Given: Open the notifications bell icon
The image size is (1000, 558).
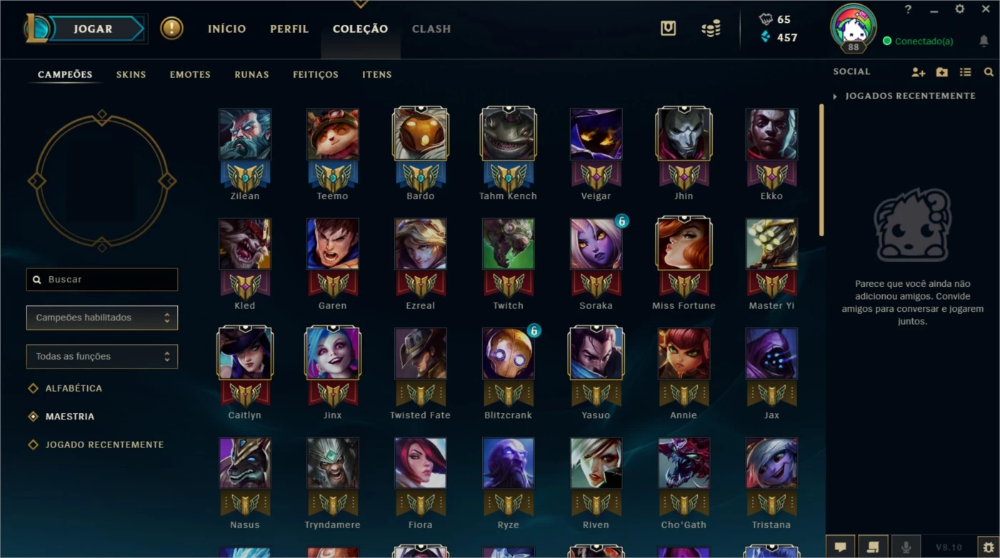Looking at the screenshot, I should pyautogui.click(x=984, y=41).
